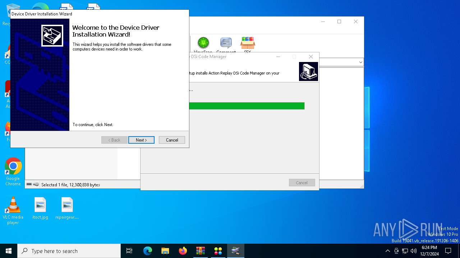
Task: Open the notification center
Action: click(448, 251)
